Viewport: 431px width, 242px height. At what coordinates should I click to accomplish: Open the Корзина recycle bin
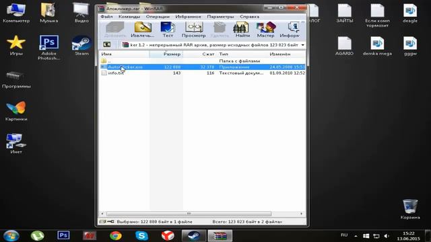coord(410,209)
